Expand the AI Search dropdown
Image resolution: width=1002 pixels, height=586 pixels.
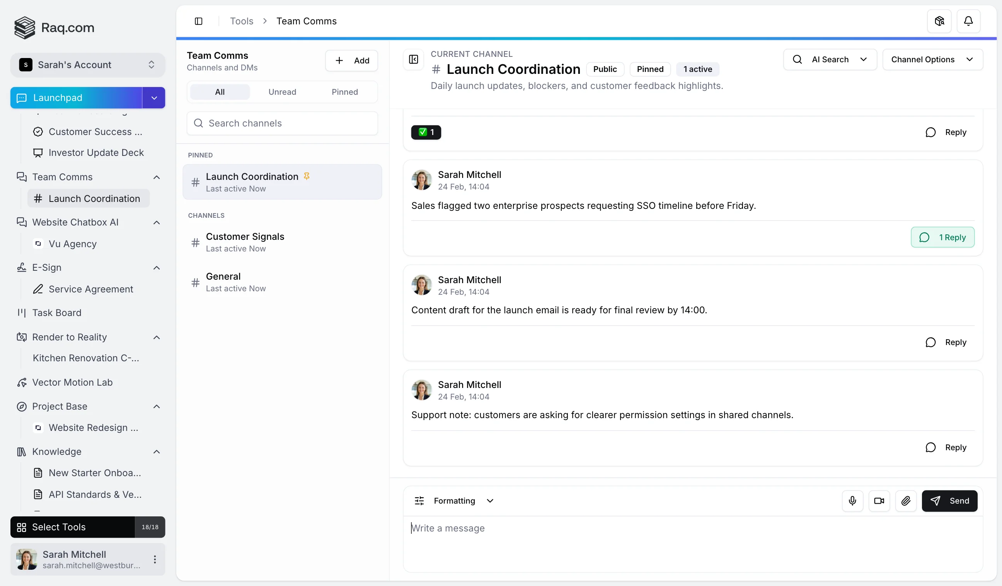[830, 60]
